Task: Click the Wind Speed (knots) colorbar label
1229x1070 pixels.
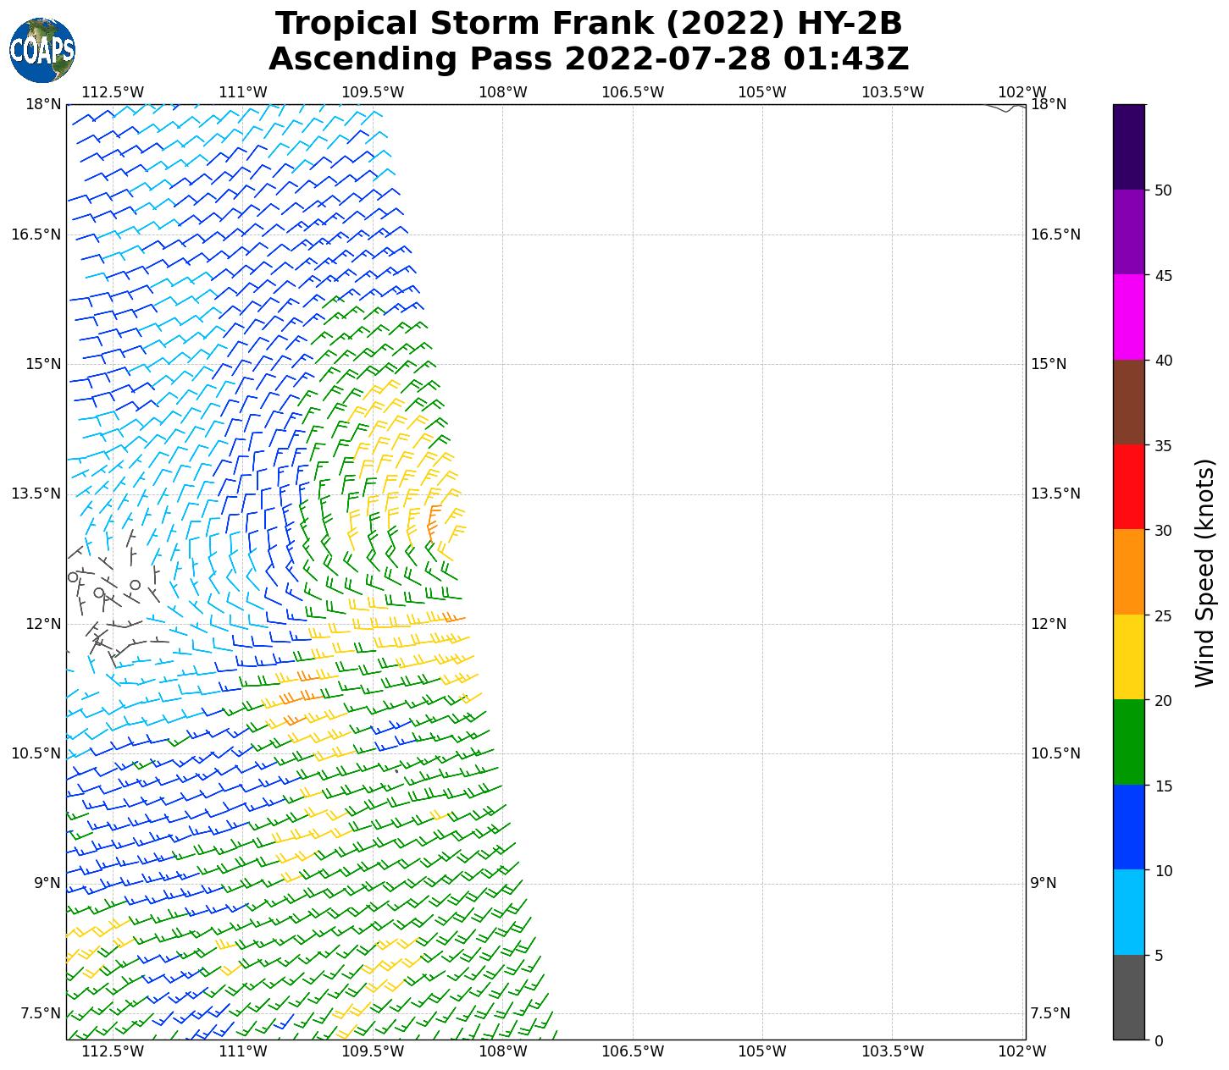Action: tap(1204, 572)
